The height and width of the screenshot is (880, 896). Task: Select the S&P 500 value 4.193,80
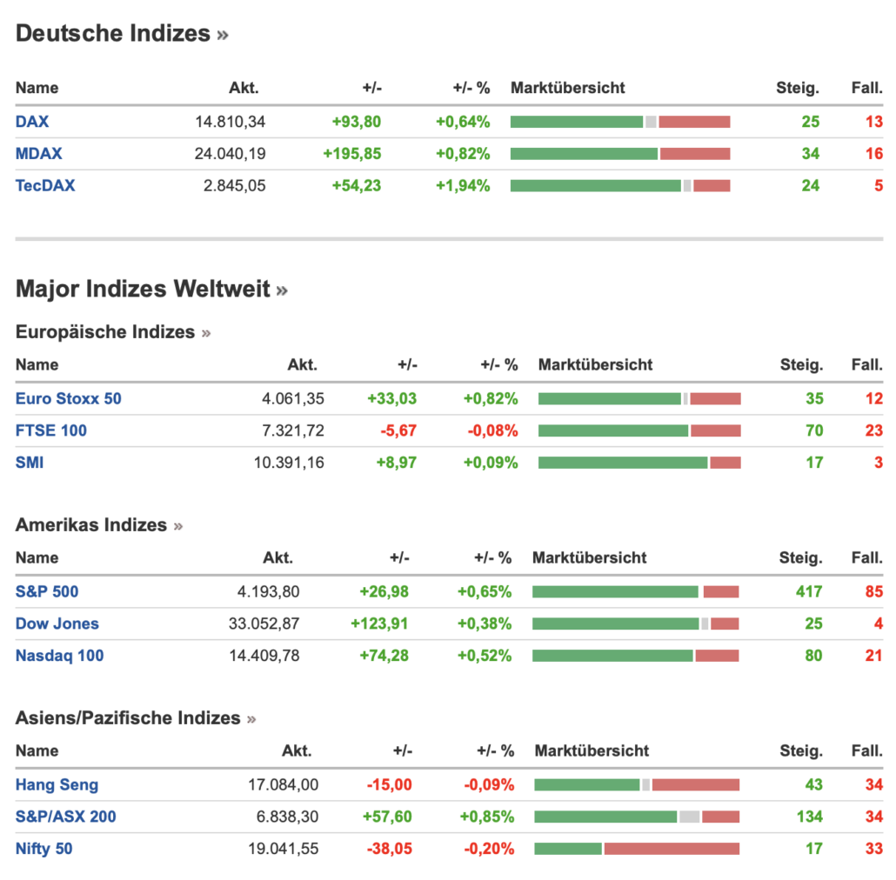(269, 591)
